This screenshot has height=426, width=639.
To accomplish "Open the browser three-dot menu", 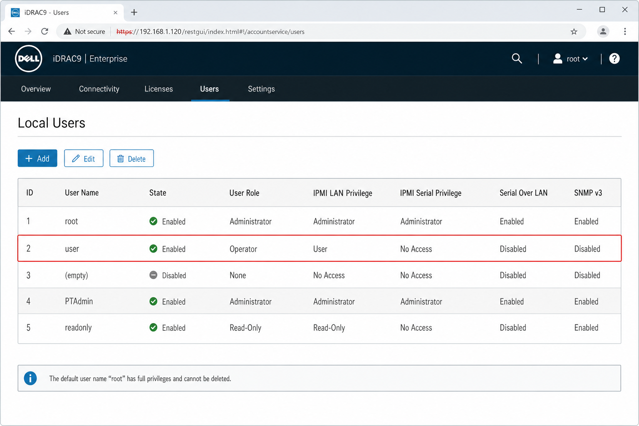I will (625, 31).
